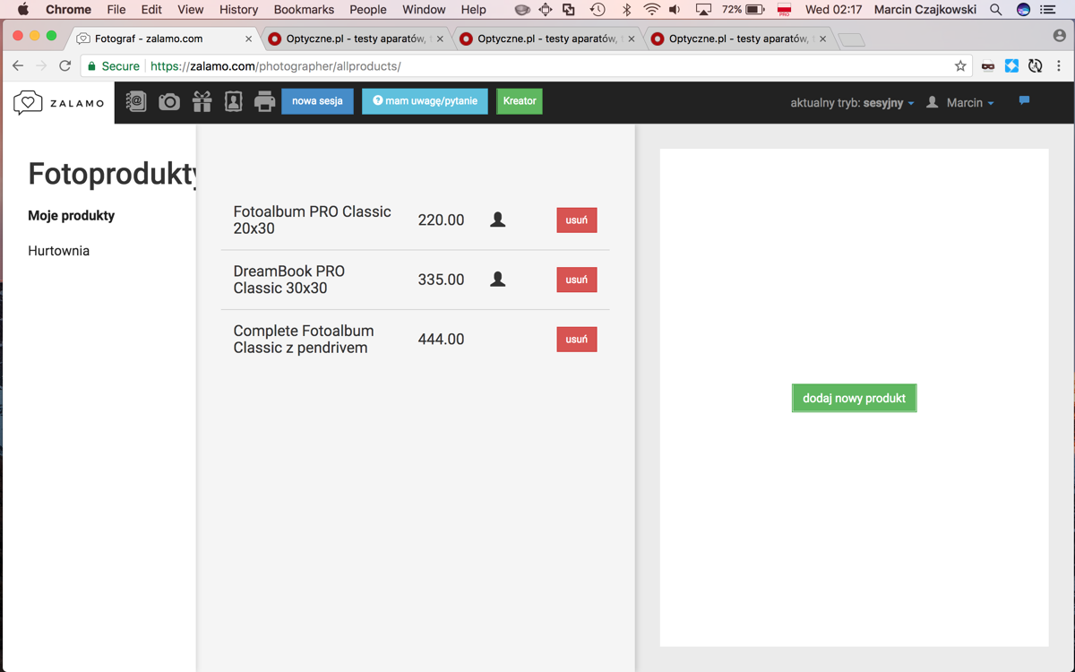The image size is (1075, 672).
Task: Open the Bookmarks menu in the menu bar
Action: point(304,9)
